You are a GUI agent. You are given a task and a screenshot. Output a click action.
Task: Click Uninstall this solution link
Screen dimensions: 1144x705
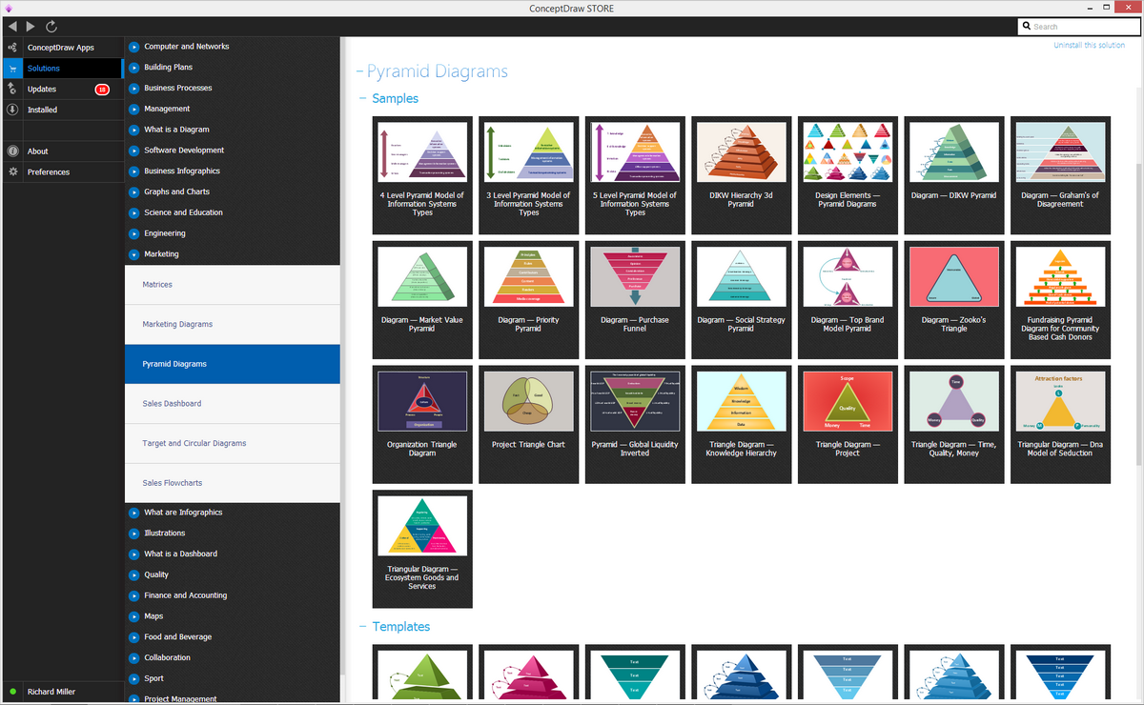click(1089, 46)
